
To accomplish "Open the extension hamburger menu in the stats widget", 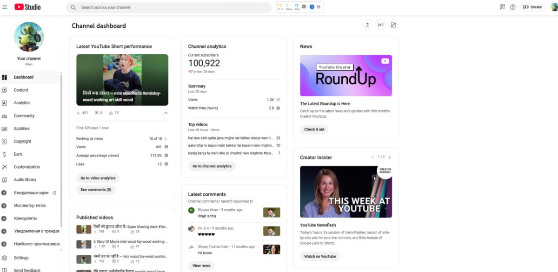I will click(x=319, y=7).
